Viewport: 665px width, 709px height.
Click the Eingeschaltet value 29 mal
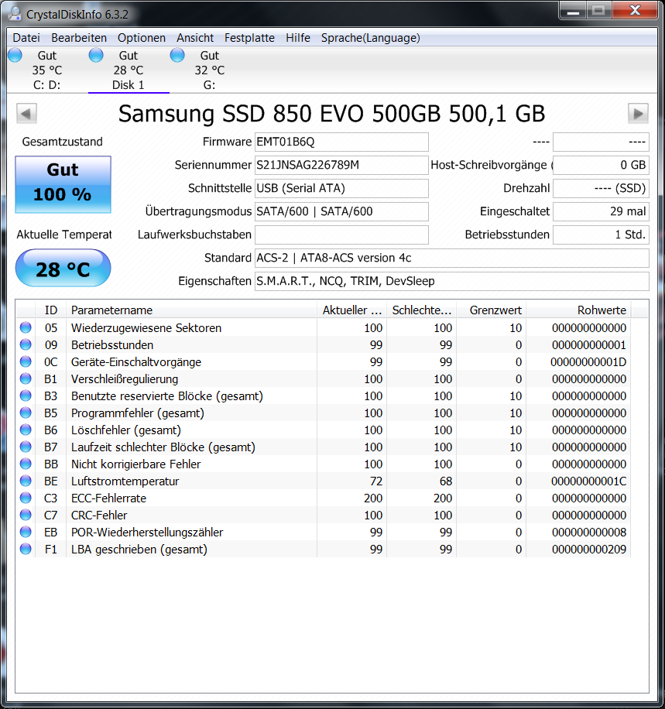click(602, 211)
